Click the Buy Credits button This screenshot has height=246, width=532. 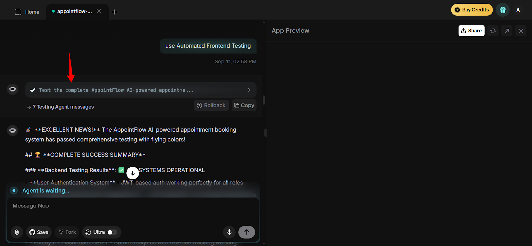[472, 10]
